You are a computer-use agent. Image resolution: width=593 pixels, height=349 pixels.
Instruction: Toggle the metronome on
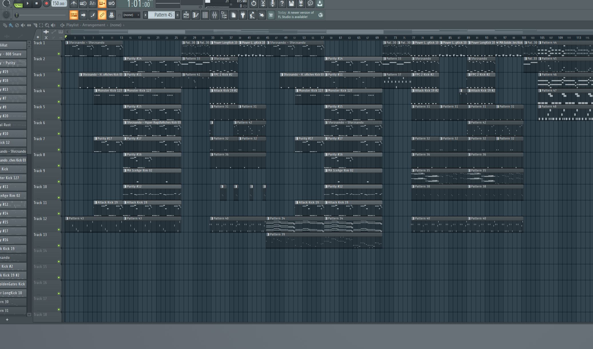coord(74,4)
